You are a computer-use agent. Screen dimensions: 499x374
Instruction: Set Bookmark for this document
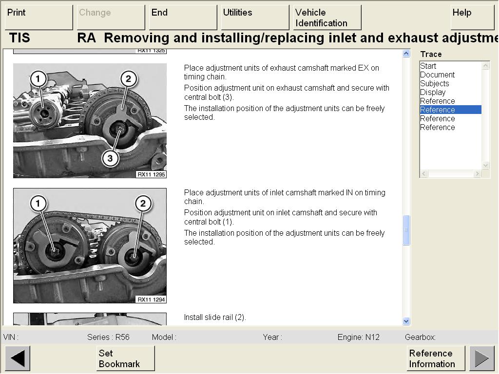125,358
